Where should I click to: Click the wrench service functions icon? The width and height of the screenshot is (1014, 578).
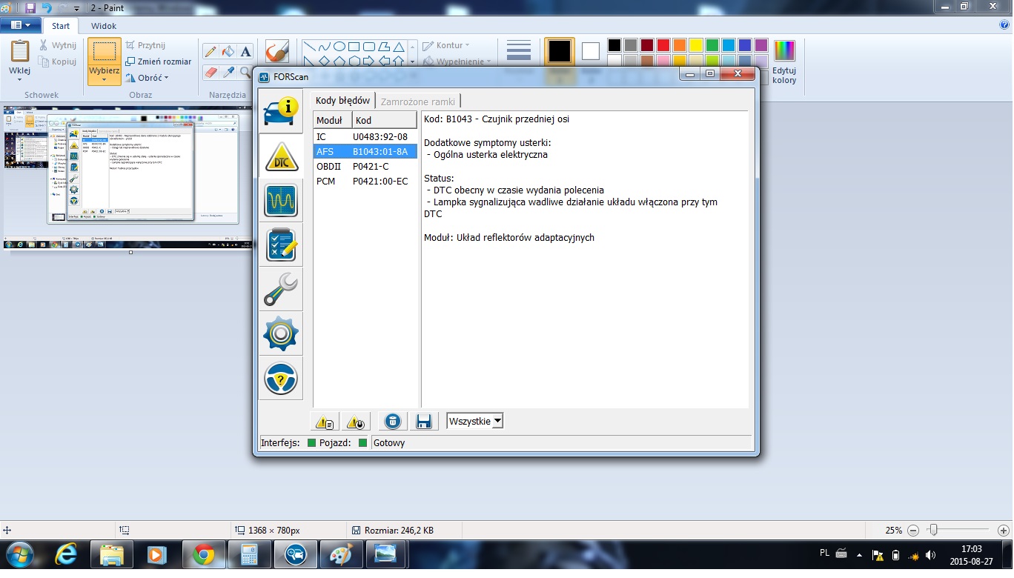pyautogui.click(x=280, y=289)
